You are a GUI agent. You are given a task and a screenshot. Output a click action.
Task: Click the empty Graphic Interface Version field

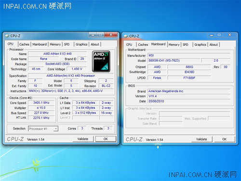[x=195, y=113]
